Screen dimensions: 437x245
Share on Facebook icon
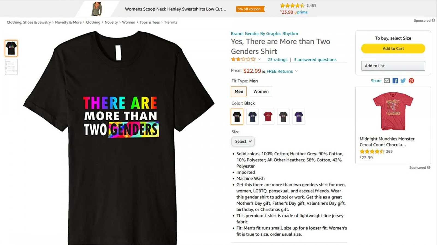click(x=395, y=81)
